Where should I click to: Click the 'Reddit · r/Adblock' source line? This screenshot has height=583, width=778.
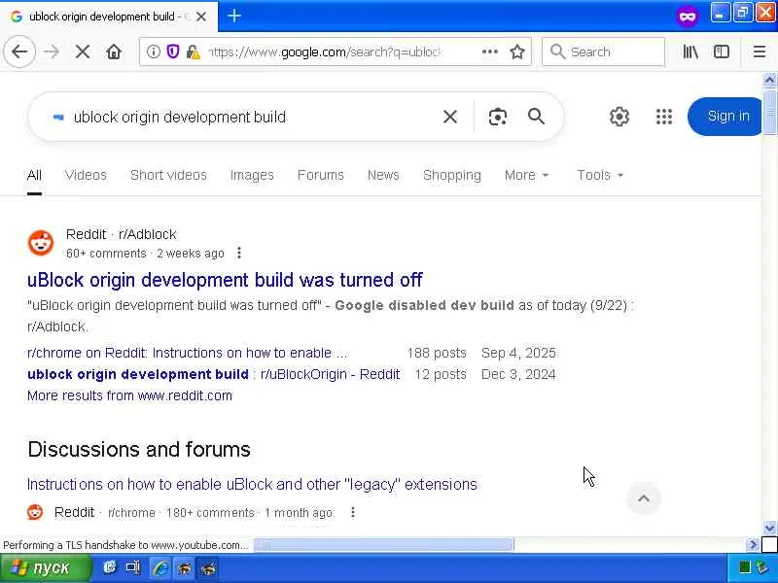coord(121,234)
